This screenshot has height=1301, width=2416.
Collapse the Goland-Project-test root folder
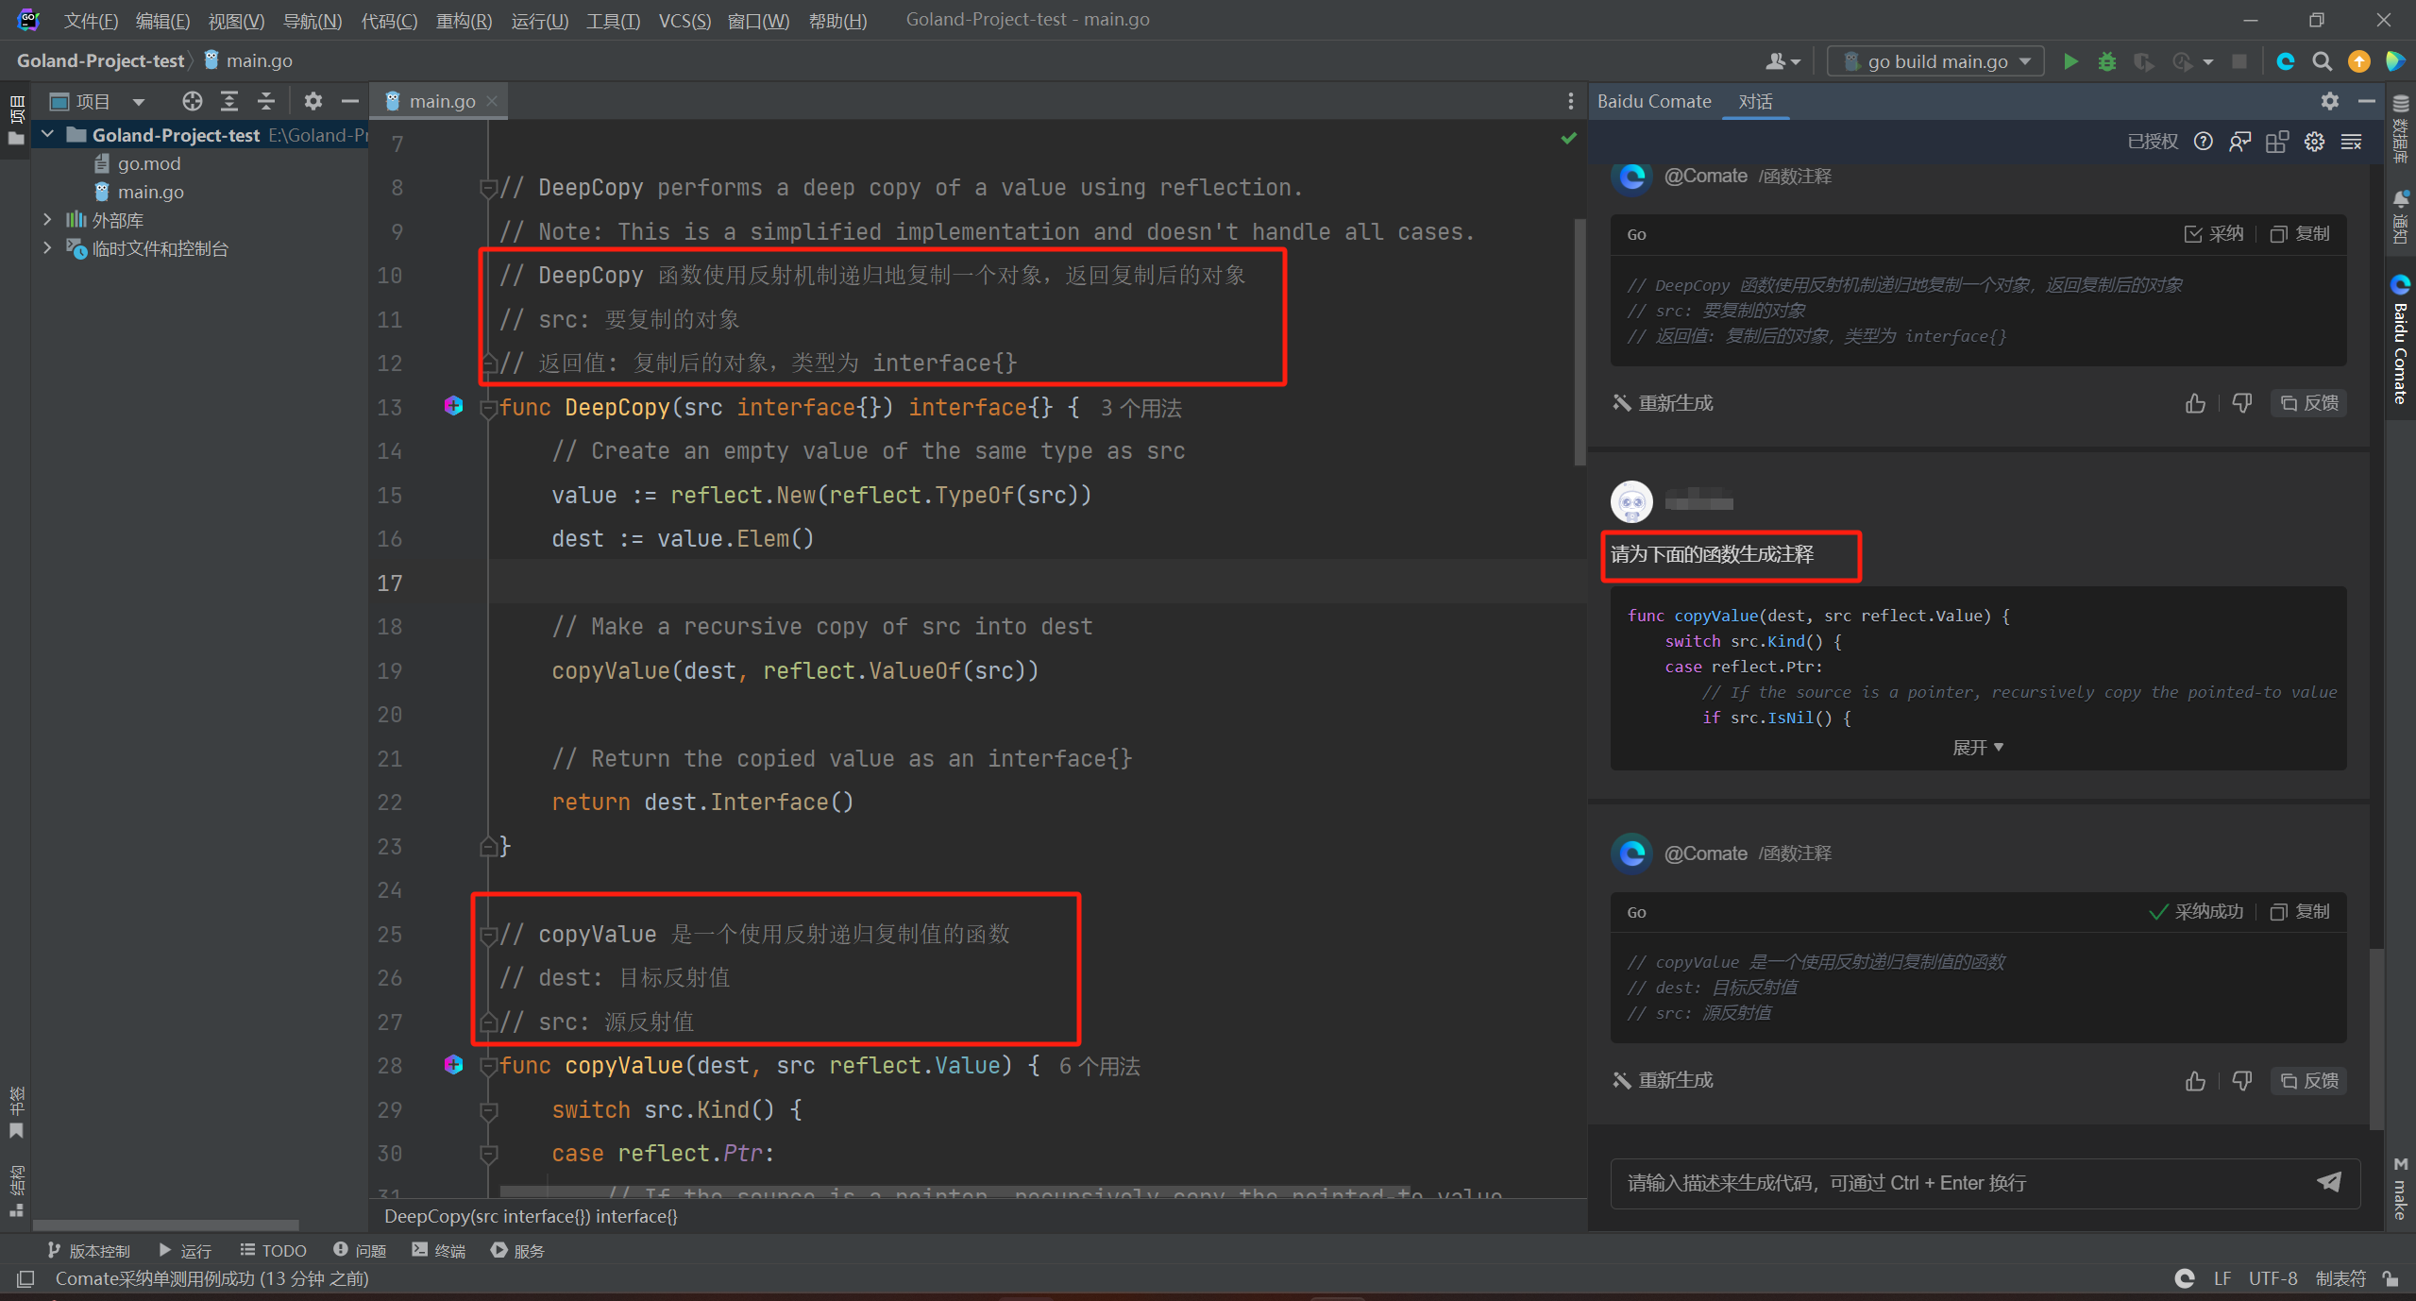pos(47,135)
